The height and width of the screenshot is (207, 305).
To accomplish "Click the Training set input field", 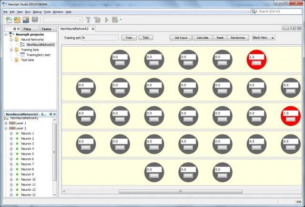I will tap(100, 38).
